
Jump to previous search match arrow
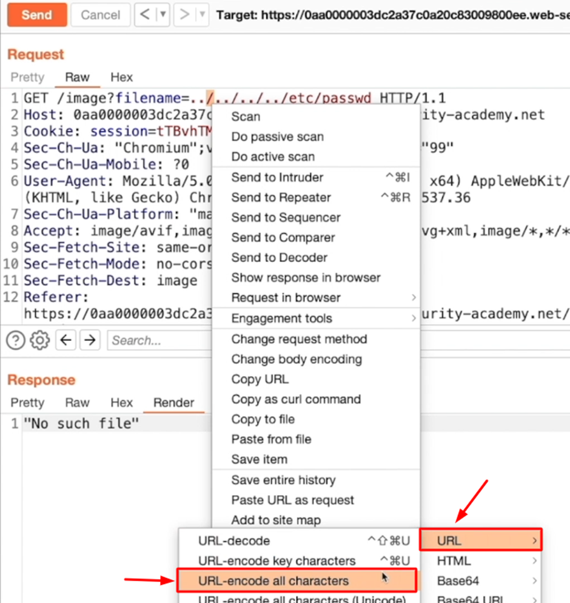(65, 340)
